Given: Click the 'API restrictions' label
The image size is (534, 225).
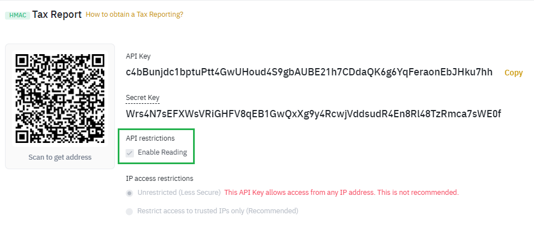Looking at the screenshot, I should coord(150,138).
